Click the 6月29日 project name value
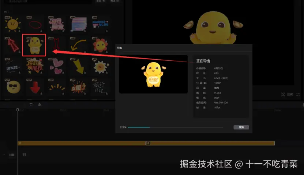Image resolution: width=304 pixels, height=175 pixels. click(218, 68)
